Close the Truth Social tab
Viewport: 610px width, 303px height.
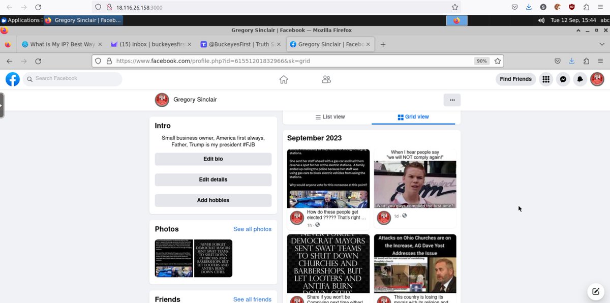279,44
